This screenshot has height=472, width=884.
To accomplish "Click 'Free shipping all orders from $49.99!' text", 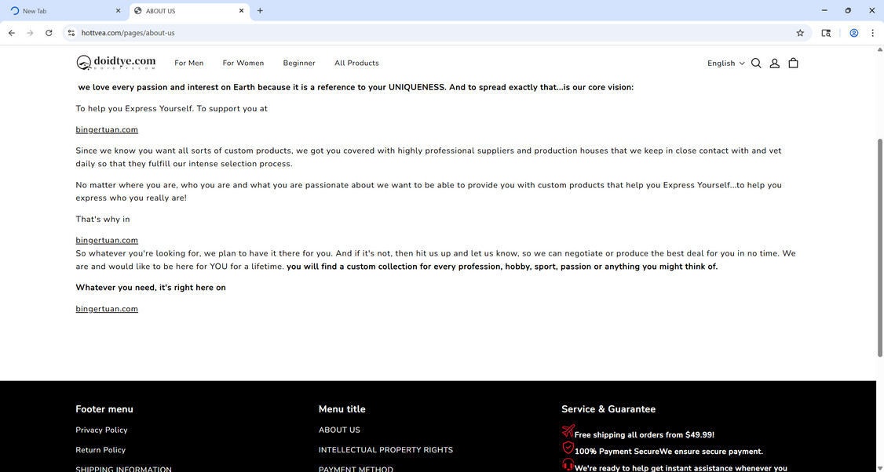I will [x=645, y=435].
